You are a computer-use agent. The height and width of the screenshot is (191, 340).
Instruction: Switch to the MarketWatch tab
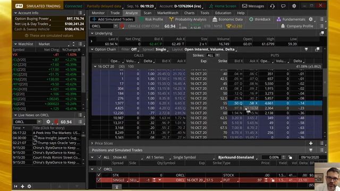[168, 13]
